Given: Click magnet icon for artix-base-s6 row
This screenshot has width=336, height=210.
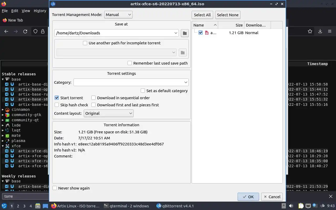Looking at the screenshot, I should click(12, 99).
